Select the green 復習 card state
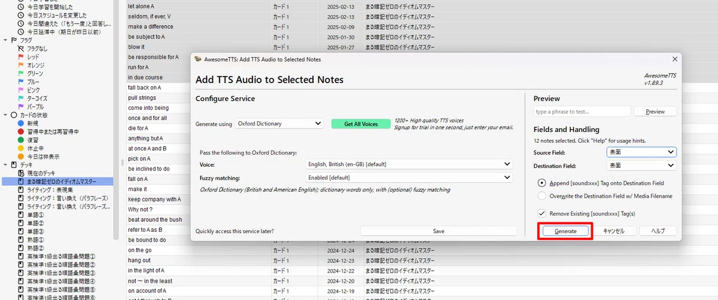Viewport: 718px width, 300px height. 28,140
